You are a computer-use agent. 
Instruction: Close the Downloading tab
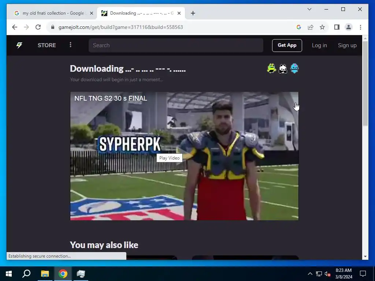179,14
